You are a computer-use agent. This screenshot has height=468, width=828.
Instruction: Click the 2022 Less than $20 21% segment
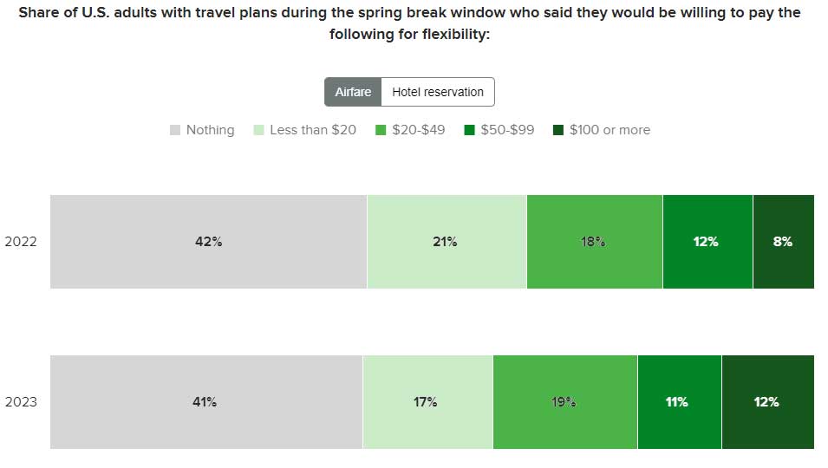point(446,242)
